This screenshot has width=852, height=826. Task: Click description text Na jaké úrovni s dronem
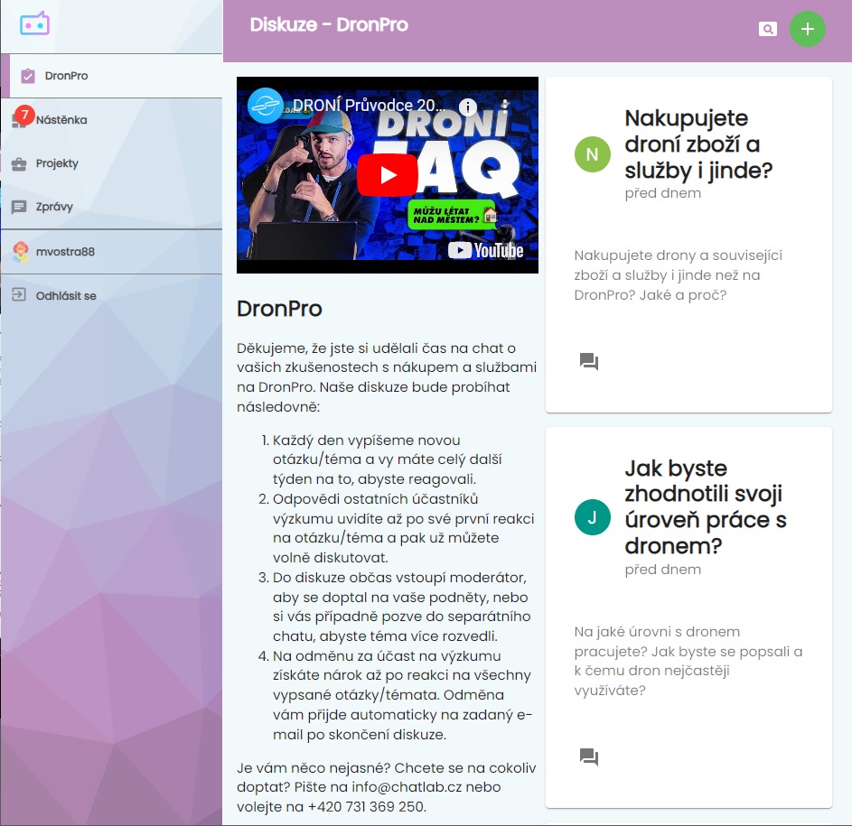[x=688, y=661]
